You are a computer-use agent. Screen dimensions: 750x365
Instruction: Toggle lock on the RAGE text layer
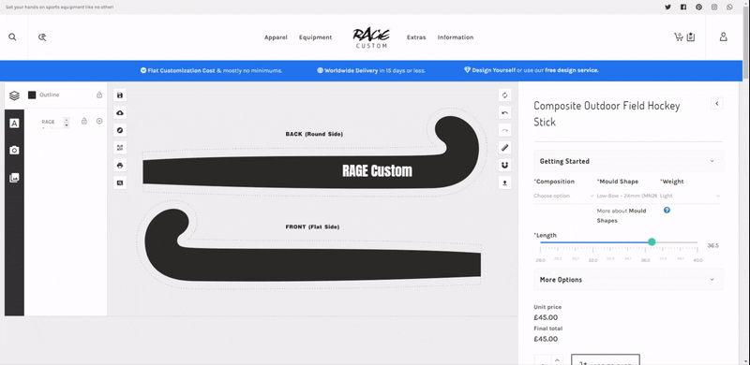(x=84, y=122)
